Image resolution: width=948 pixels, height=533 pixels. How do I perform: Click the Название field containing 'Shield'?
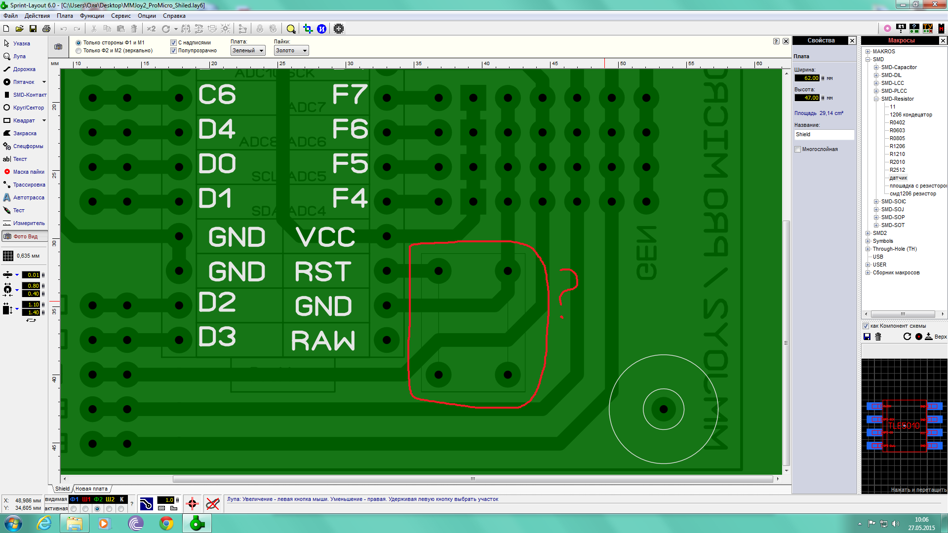pos(824,134)
